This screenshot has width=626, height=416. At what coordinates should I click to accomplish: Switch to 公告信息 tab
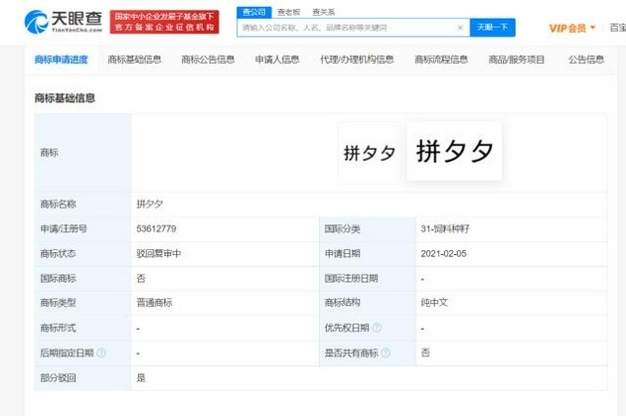(586, 60)
